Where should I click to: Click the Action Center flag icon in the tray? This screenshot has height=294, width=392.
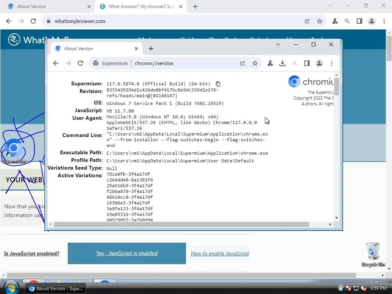pos(348,288)
